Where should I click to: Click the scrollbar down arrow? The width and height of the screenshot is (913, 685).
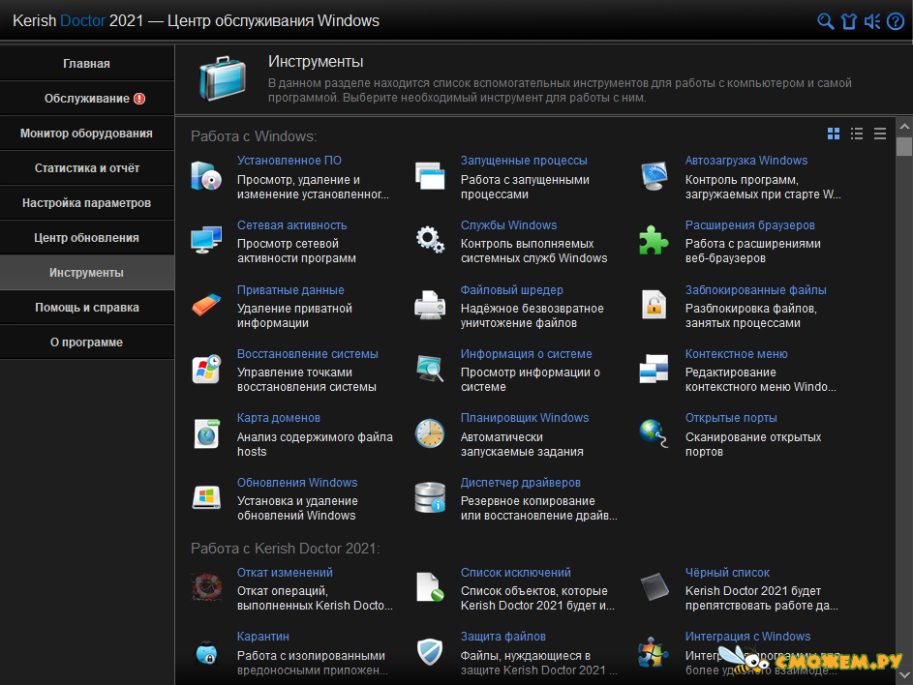tap(904, 675)
